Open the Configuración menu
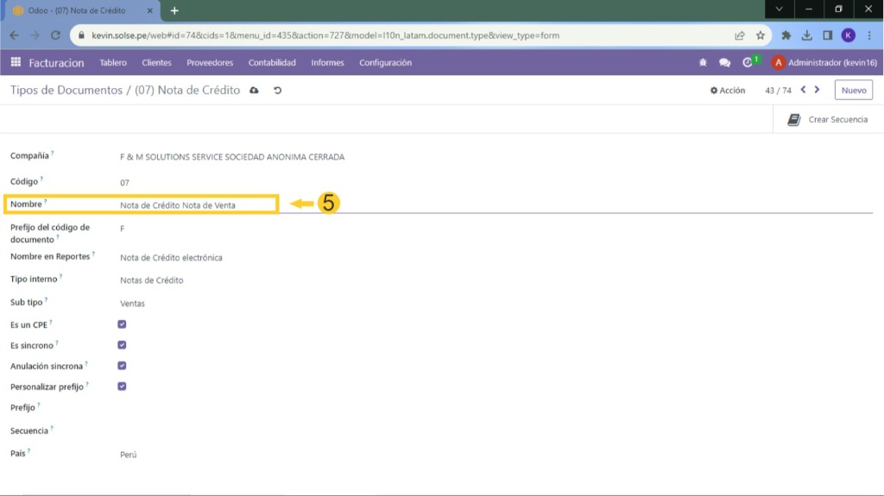 click(x=385, y=63)
